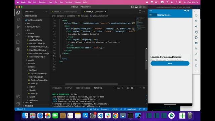Click the errors and warnings status item

pos(21,109)
